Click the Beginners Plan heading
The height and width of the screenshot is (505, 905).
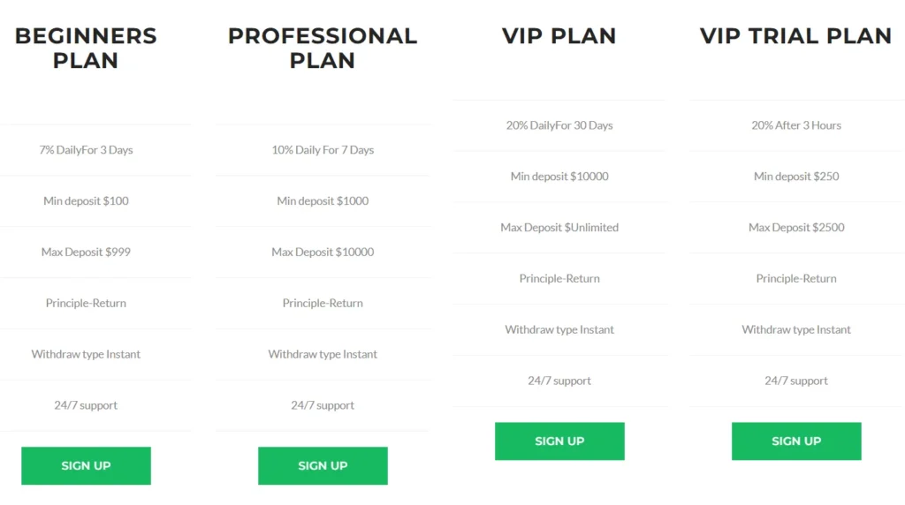pos(86,49)
